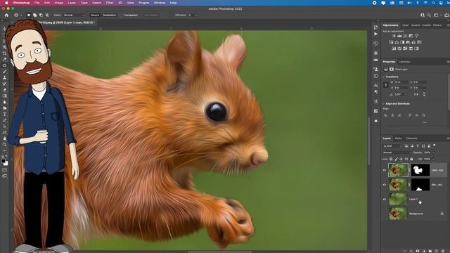Open the Character panel icon
Image resolution: width=450 pixels, height=253 pixels.
pos(375,86)
